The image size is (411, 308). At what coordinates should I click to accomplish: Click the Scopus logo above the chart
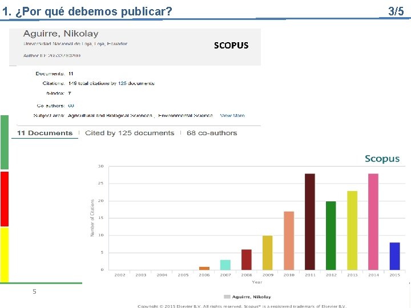click(x=382, y=159)
